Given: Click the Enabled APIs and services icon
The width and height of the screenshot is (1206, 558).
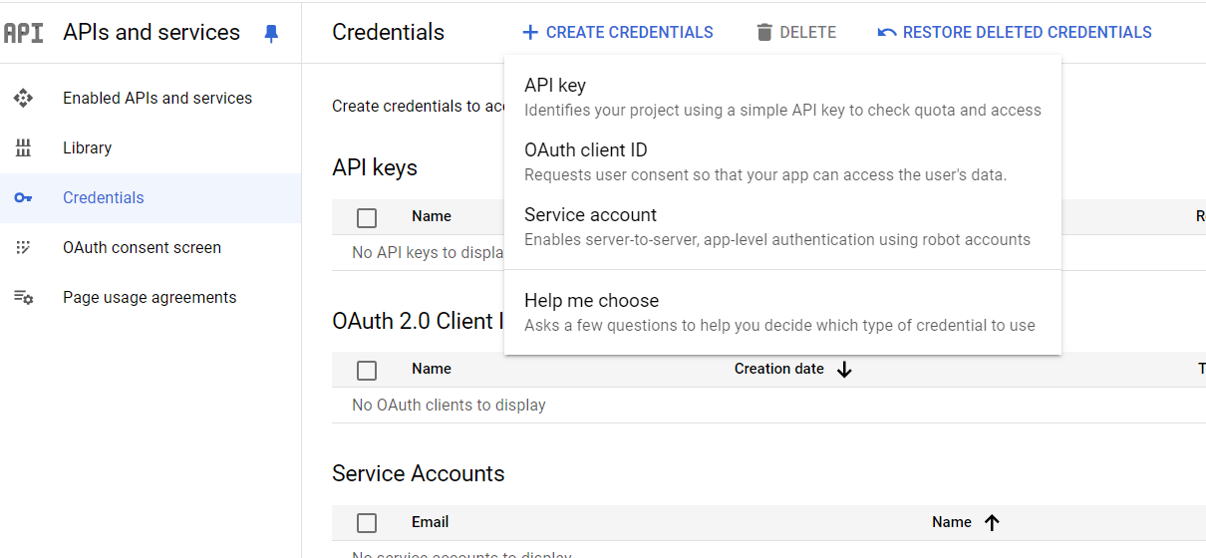Looking at the screenshot, I should (x=23, y=98).
